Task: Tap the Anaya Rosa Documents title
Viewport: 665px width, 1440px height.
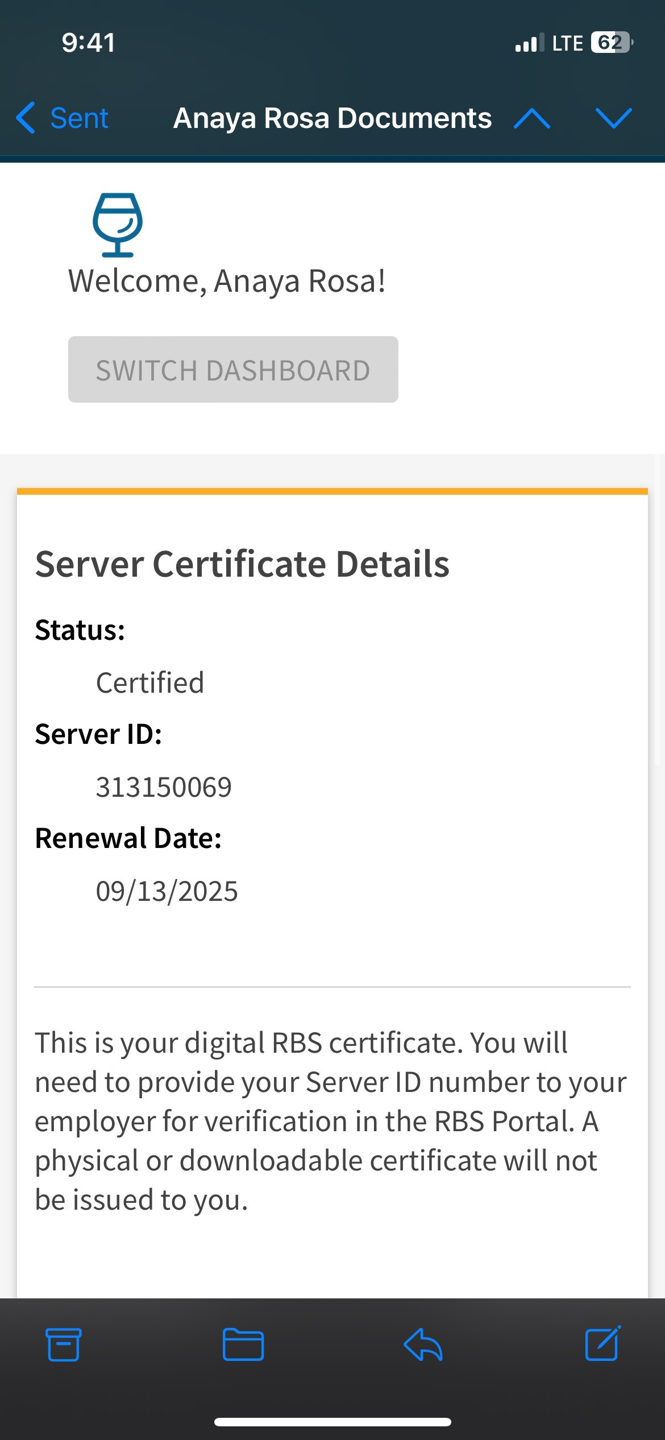Action: point(332,118)
